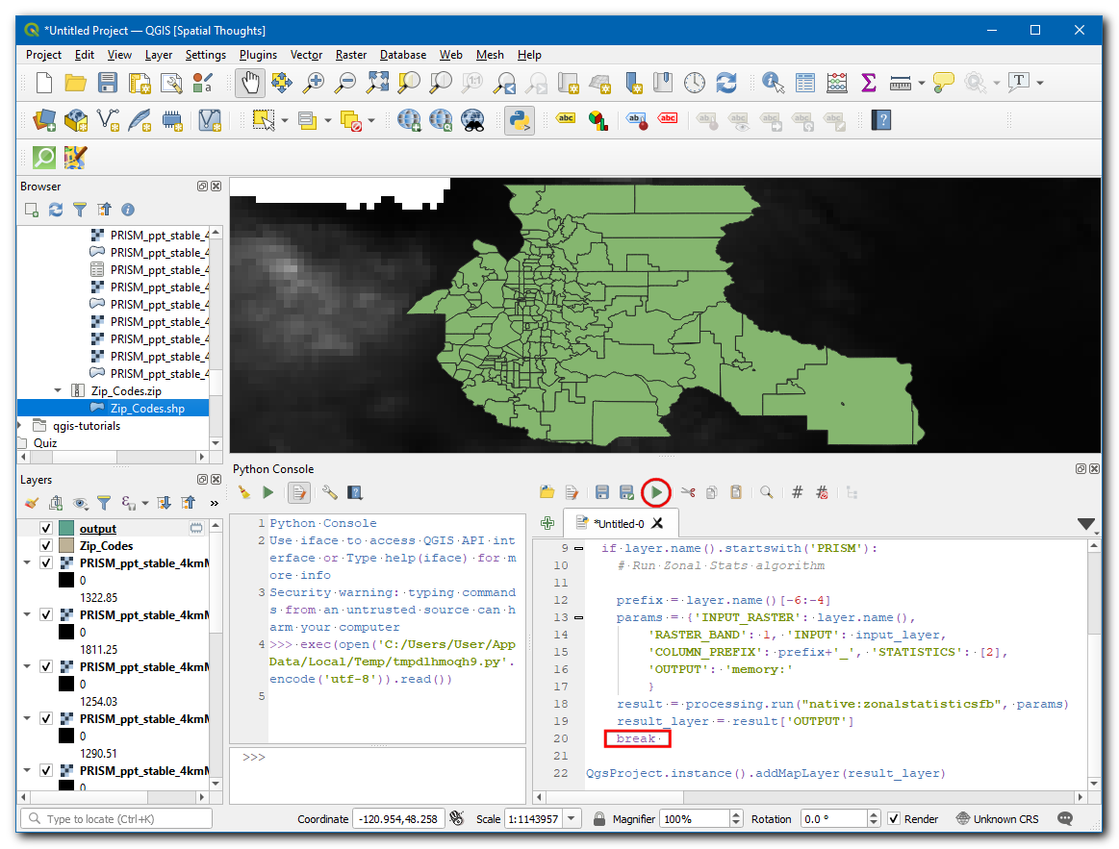
Task: Click the Run Script button in editor
Action: (x=655, y=492)
